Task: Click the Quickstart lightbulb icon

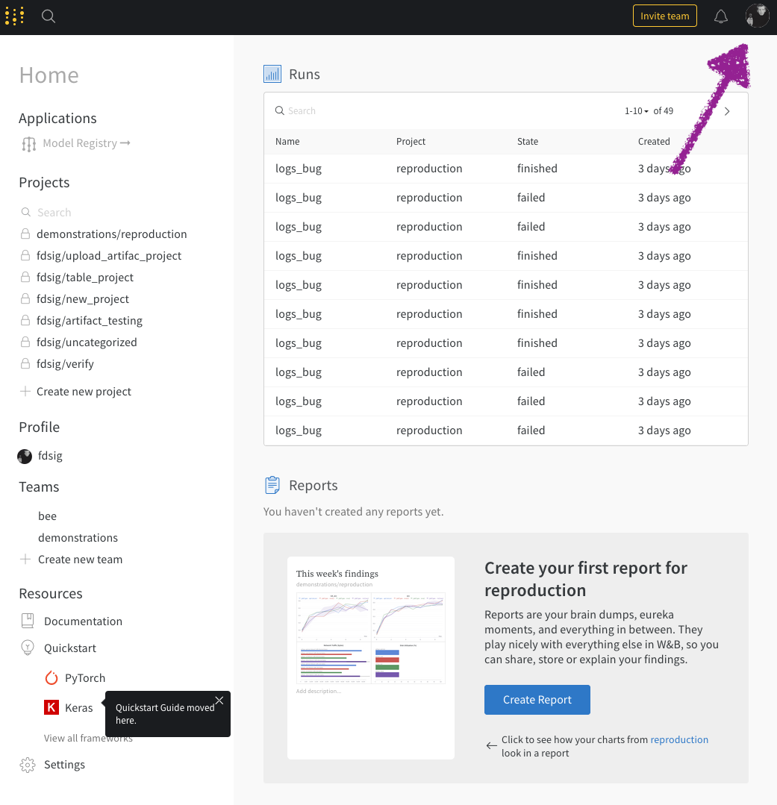Action: coord(28,648)
